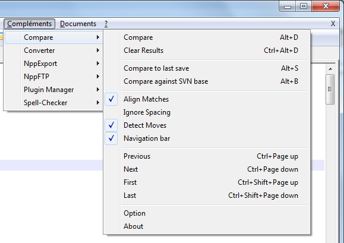Close the current document with the X at the menu bar's right end
This screenshot has width=344, height=243.
point(333,24)
